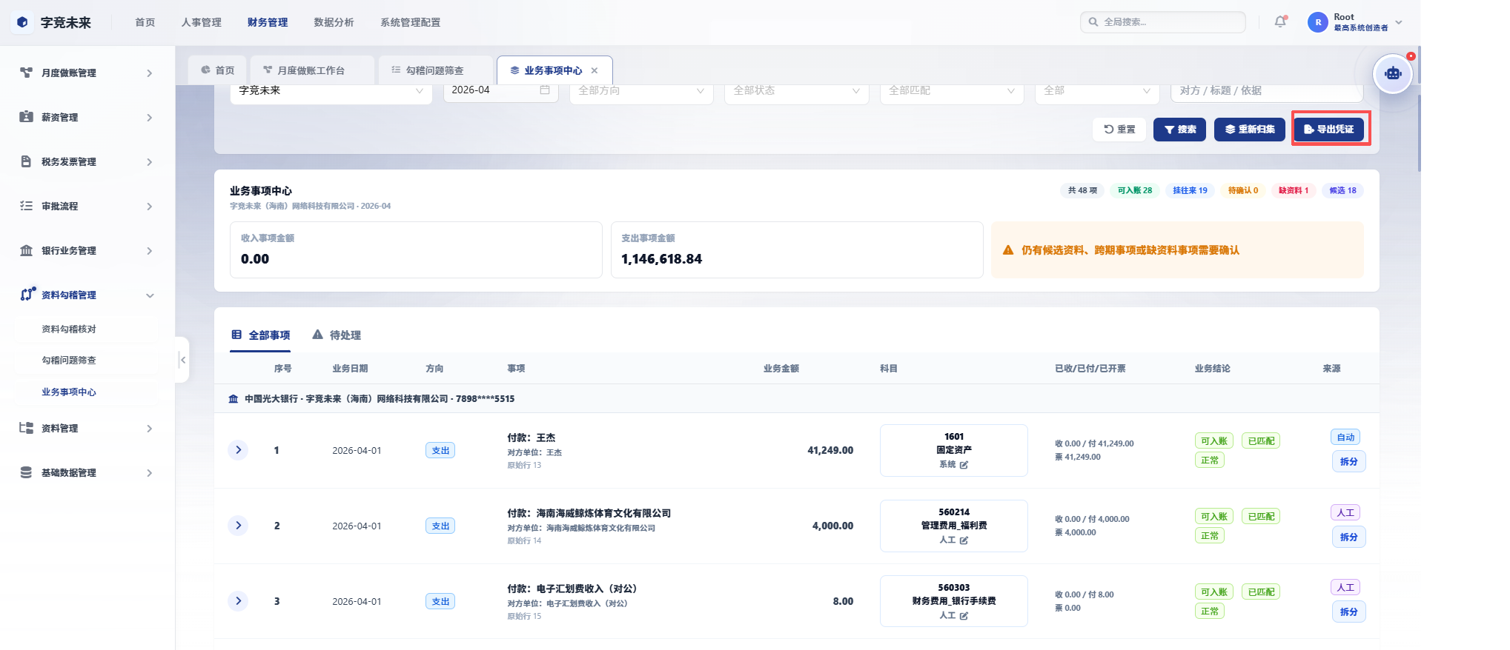The width and height of the screenshot is (1510, 650).
Task: Collapse 资料勾稽管理 menu
Action: (x=149, y=295)
